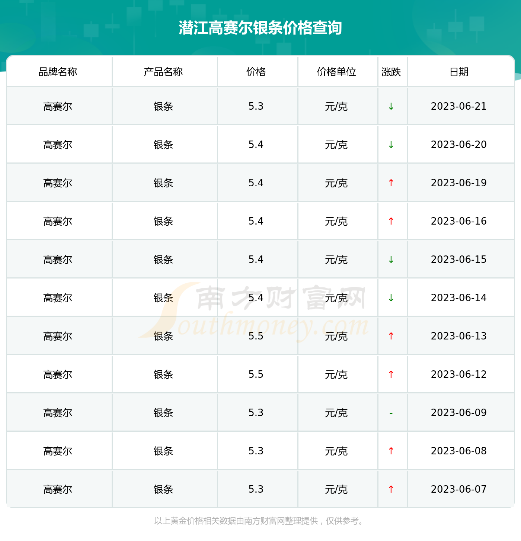Viewport: 521px width, 541px height.
Task: Select the date cell 2023-06-15
Action: click(459, 260)
